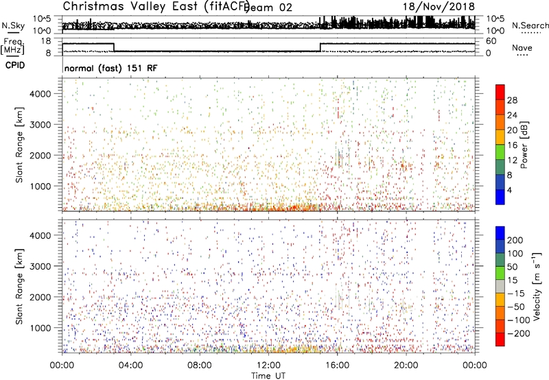The height and width of the screenshot is (380, 549).
Task: Pick the blue top segment of the velocity colorbar
Action: [500, 233]
